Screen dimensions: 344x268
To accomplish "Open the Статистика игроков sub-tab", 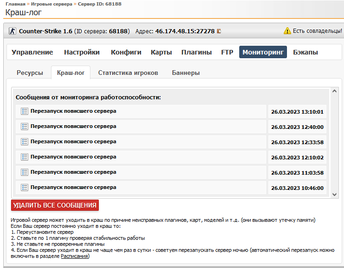I will [x=128, y=73].
